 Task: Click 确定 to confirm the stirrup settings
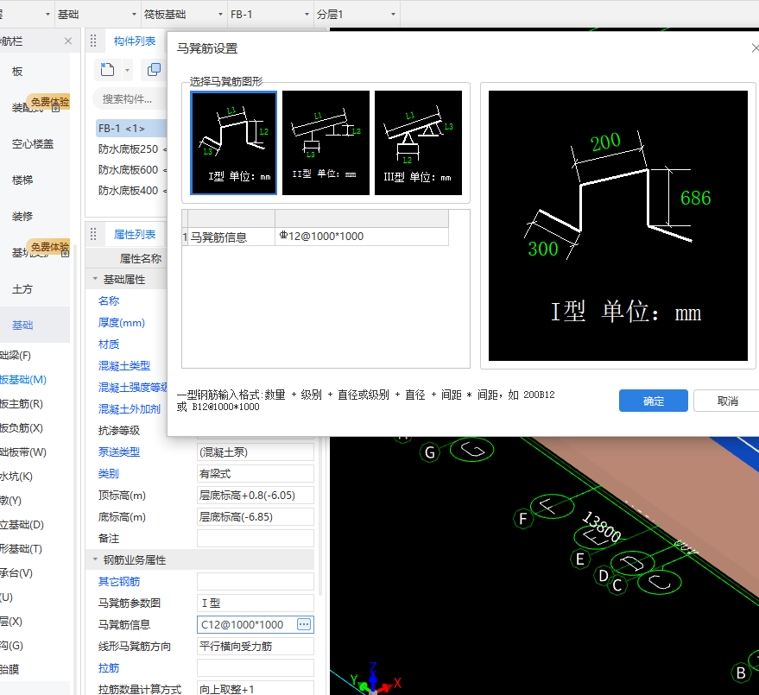point(653,401)
